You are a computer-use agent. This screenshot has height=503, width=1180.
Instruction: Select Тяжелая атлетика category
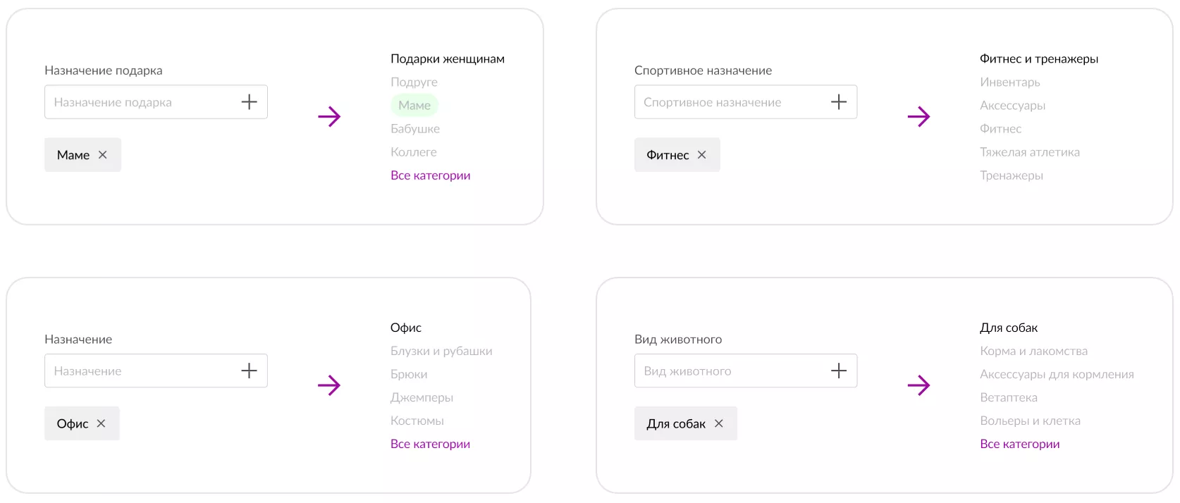coord(1029,152)
